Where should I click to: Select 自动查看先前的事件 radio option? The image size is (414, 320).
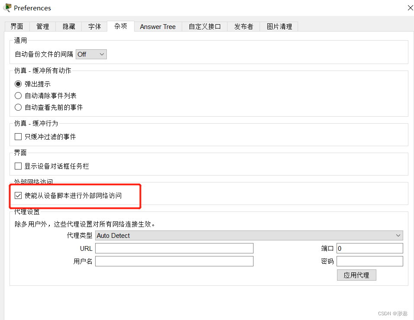(18, 107)
